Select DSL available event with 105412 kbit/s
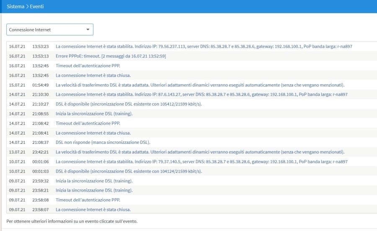Viewport: 377px width, 231px height. 129,104
